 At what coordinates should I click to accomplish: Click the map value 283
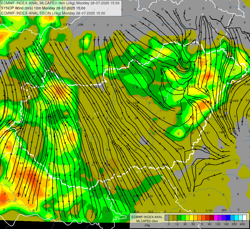[x=224, y=210]
